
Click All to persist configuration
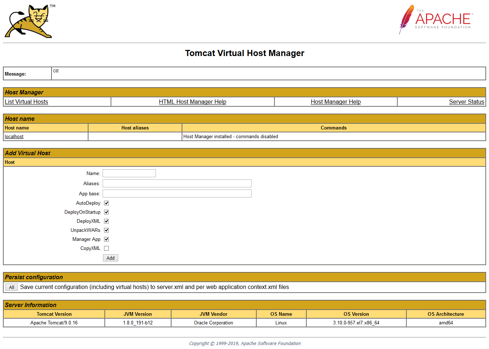pos(11,287)
